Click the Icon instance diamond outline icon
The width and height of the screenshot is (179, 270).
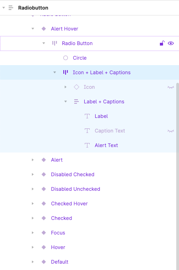click(77, 87)
